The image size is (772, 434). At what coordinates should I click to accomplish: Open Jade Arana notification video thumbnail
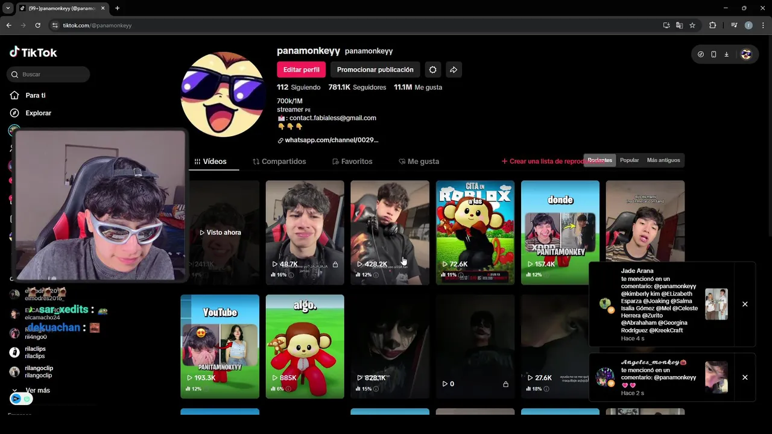(x=717, y=304)
